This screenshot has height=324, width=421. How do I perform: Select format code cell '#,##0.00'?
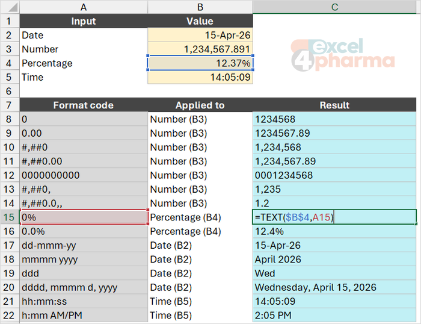pos(84,161)
